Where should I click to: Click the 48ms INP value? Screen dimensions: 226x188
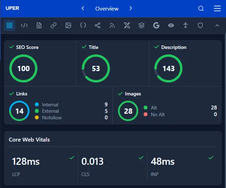coord(163,161)
